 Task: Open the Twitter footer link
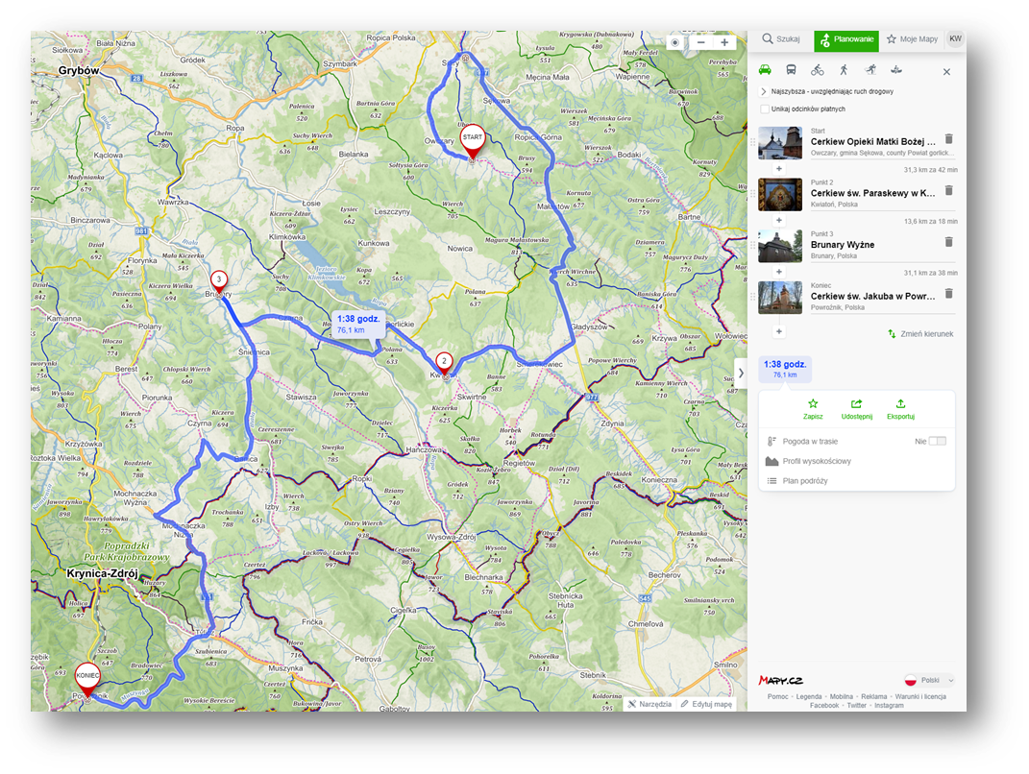(x=856, y=706)
